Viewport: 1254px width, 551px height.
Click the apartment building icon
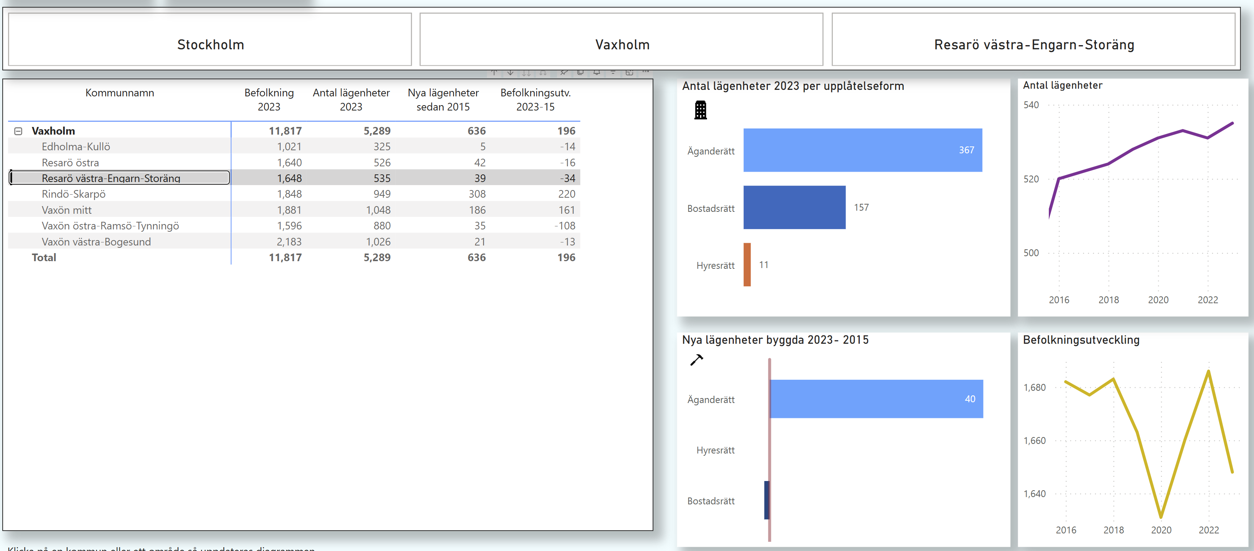[x=700, y=111]
